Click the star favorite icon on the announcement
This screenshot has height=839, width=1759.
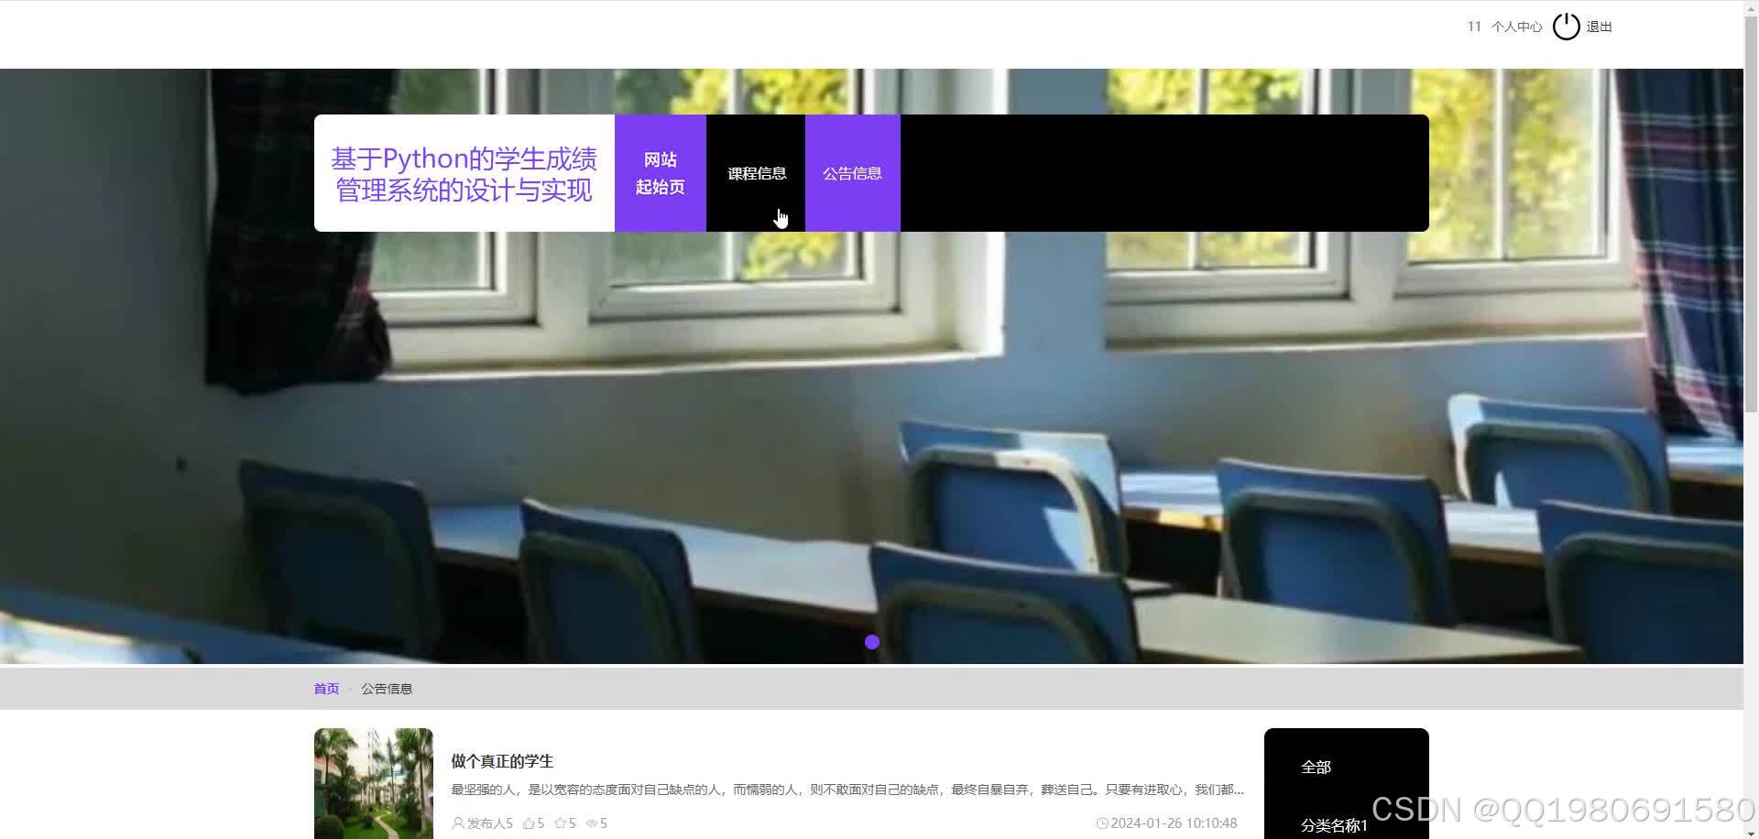(560, 823)
